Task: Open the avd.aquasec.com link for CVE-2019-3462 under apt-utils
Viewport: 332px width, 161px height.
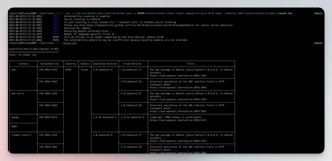Action: [x=178, y=111]
